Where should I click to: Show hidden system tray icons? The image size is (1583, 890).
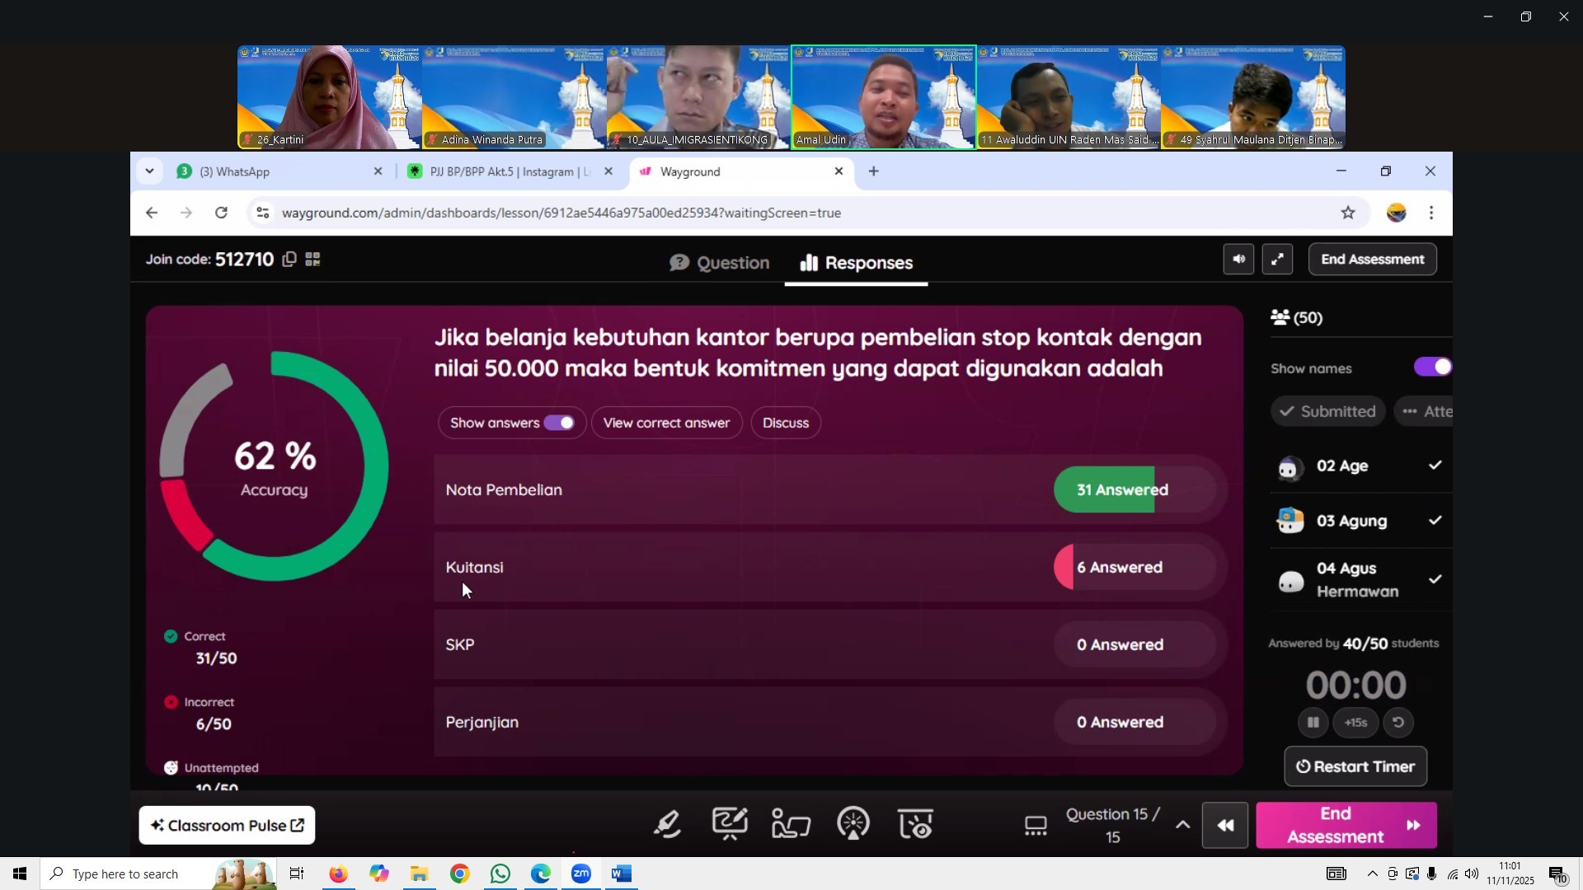click(x=1372, y=874)
